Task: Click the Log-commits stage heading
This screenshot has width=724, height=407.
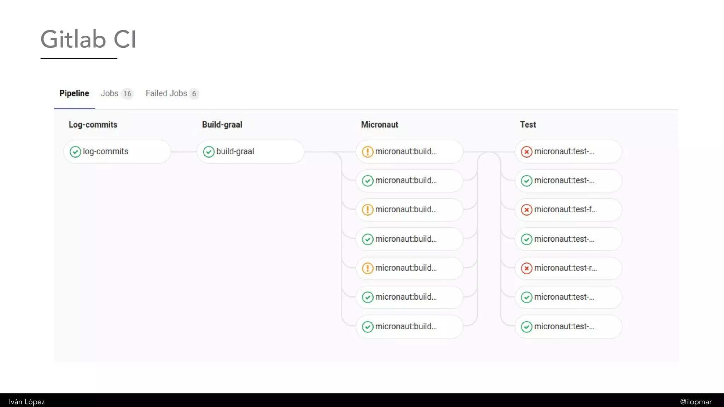Action: [x=93, y=125]
